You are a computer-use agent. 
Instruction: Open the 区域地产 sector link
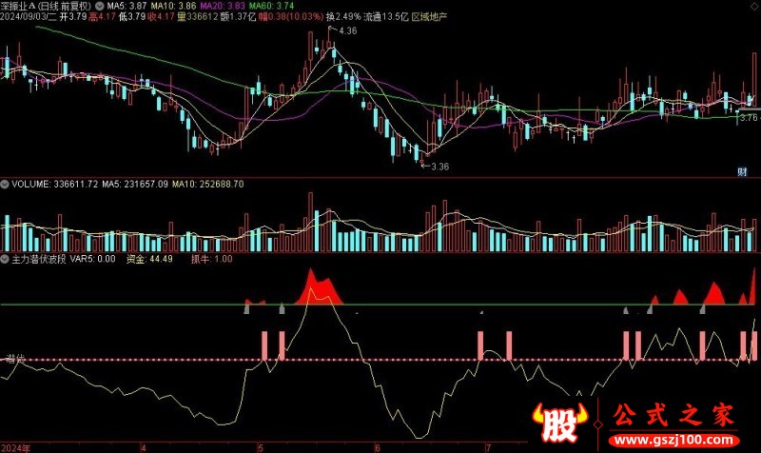(430, 17)
